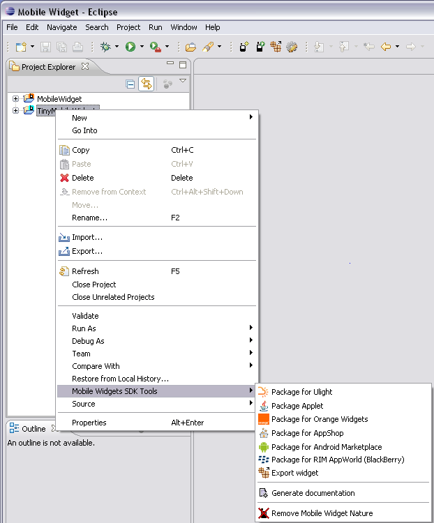Open the External Tools dropdown arrow

pyautogui.click(x=167, y=47)
